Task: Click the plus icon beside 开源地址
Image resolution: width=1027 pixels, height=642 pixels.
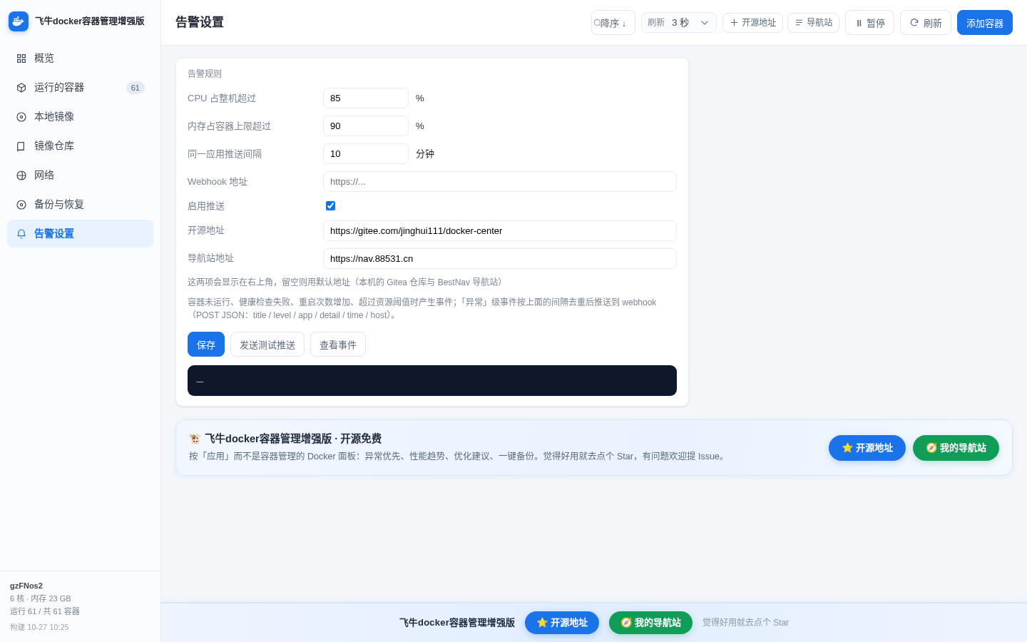Action: [734, 23]
